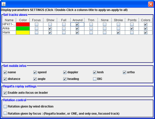Screen dimensions: 155x119
Task: Uncheck Stroke for the Hank track
Action: 118,33
